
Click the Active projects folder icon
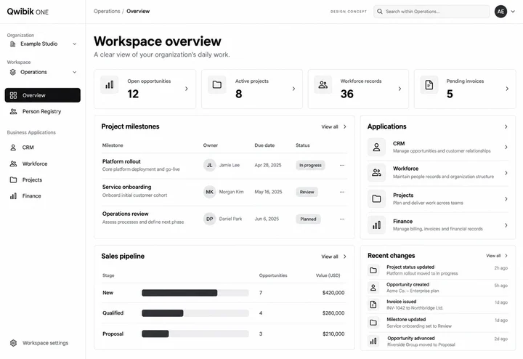point(216,84)
